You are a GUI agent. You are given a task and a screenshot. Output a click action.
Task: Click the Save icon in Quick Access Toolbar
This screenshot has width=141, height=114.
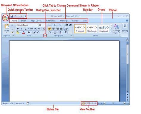click(12, 16)
